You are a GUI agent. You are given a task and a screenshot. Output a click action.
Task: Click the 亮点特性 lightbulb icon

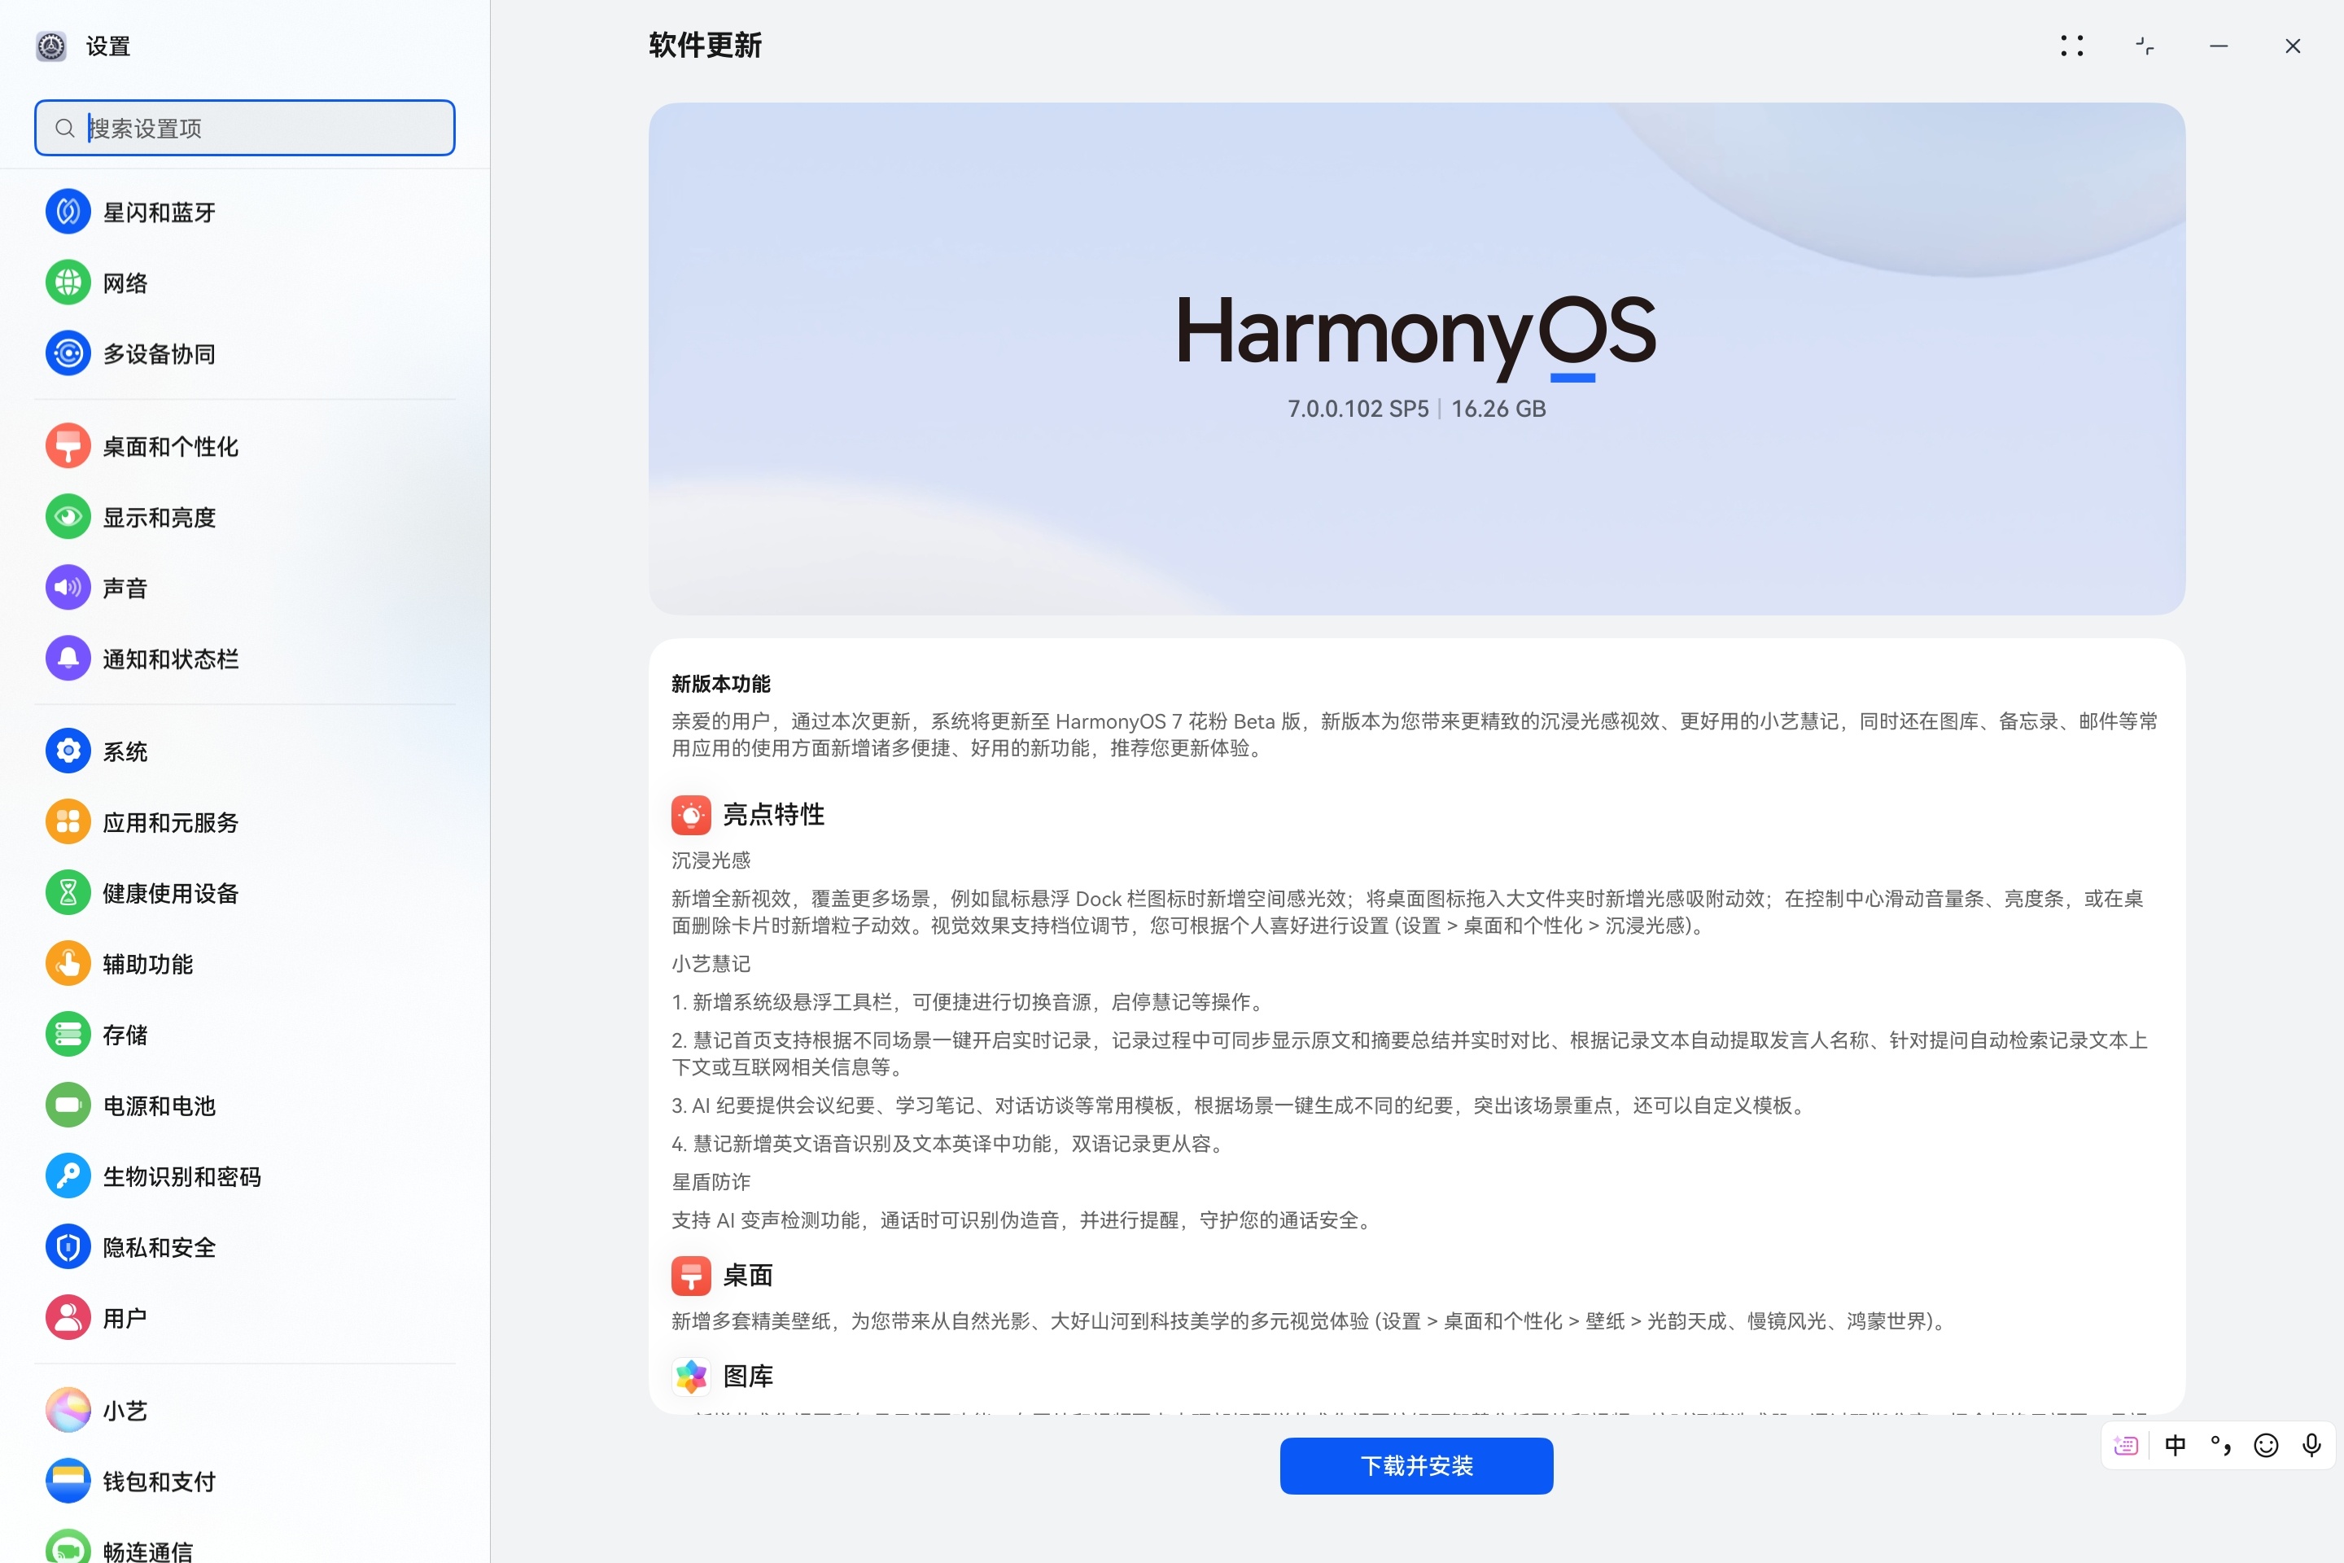point(691,816)
